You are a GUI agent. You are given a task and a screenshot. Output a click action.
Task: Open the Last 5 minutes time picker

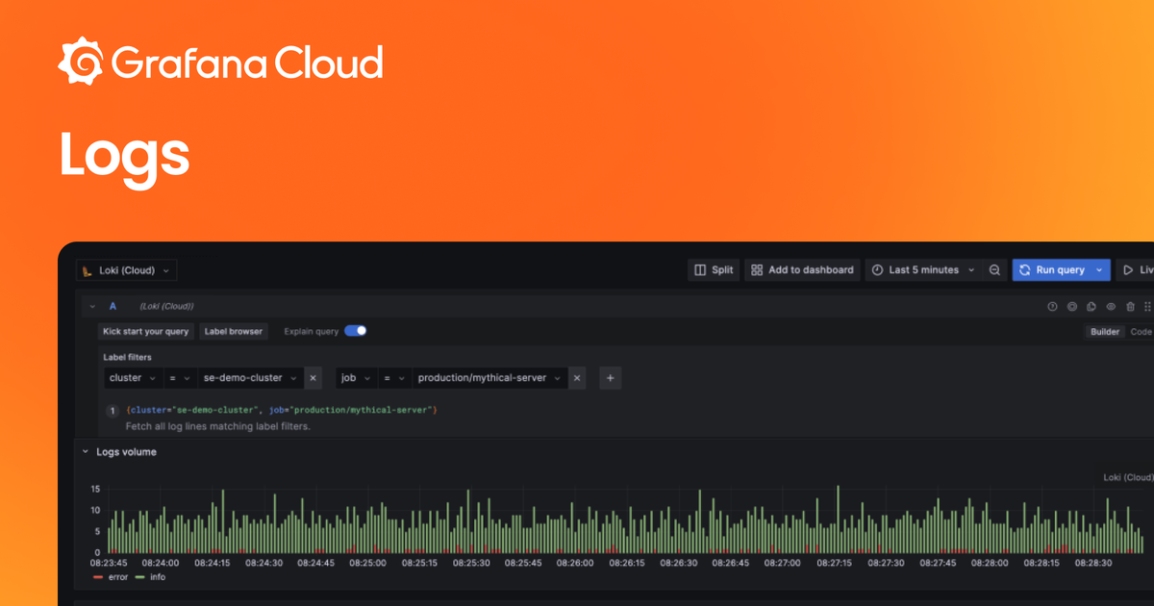[x=922, y=270]
